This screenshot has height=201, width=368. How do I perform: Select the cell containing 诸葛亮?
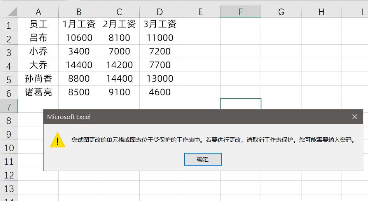[x=39, y=92]
